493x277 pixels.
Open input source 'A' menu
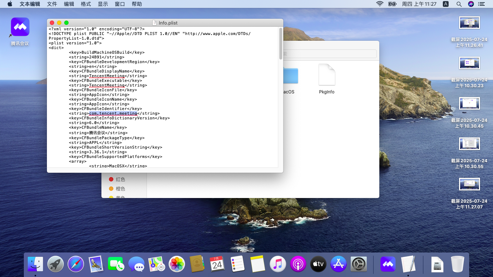pyautogui.click(x=446, y=4)
